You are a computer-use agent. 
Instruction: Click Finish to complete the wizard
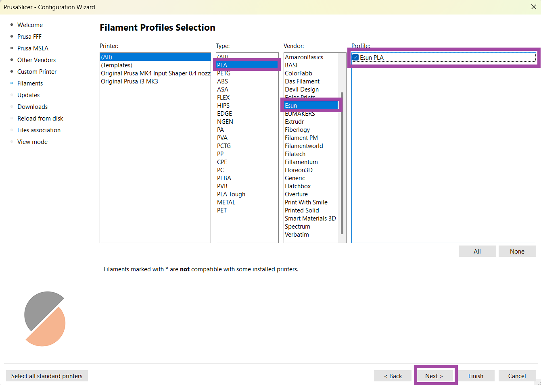(476, 376)
